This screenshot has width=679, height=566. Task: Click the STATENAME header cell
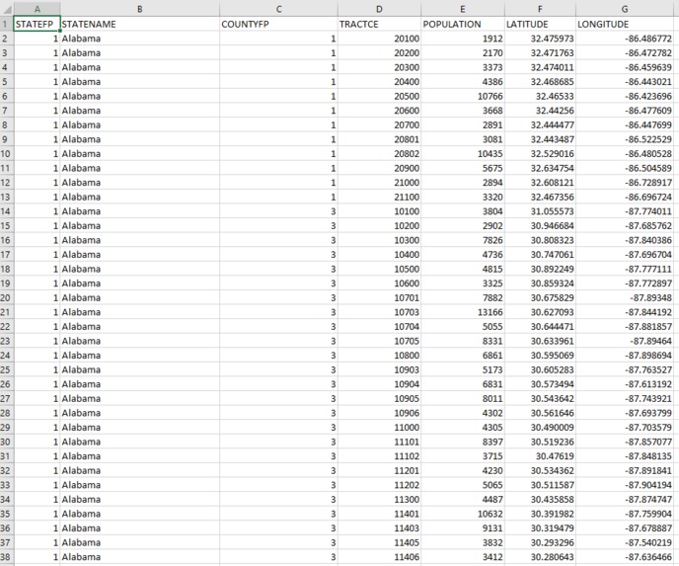coord(139,24)
